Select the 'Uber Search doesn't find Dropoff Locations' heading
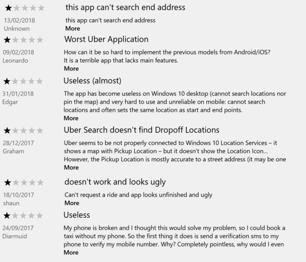The height and width of the screenshot is (262, 306). [x=142, y=130]
